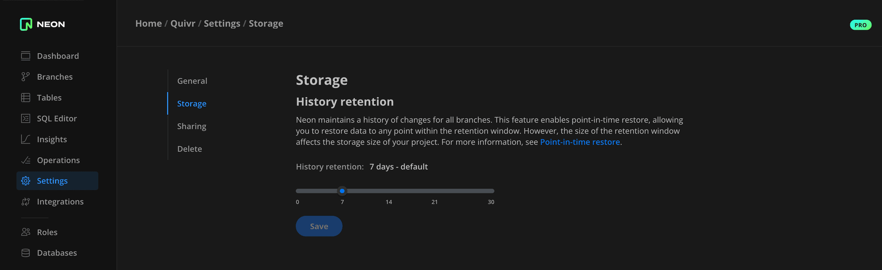Image resolution: width=882 pixels, height=270 pixels.
Task: Select the Branches icon
Action: coord(26,77)
